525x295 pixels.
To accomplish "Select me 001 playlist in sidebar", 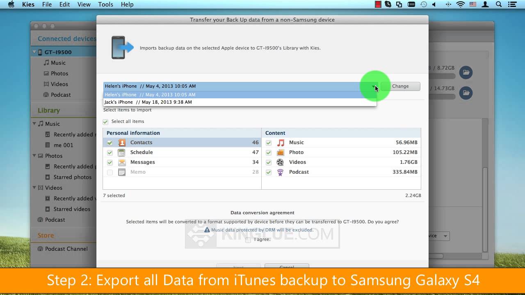I will pyautogui.click(x=63, y=145).
